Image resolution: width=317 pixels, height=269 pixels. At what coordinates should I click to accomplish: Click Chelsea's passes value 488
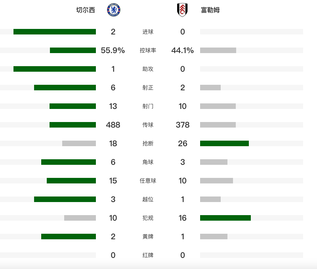(x=113, y=125)
